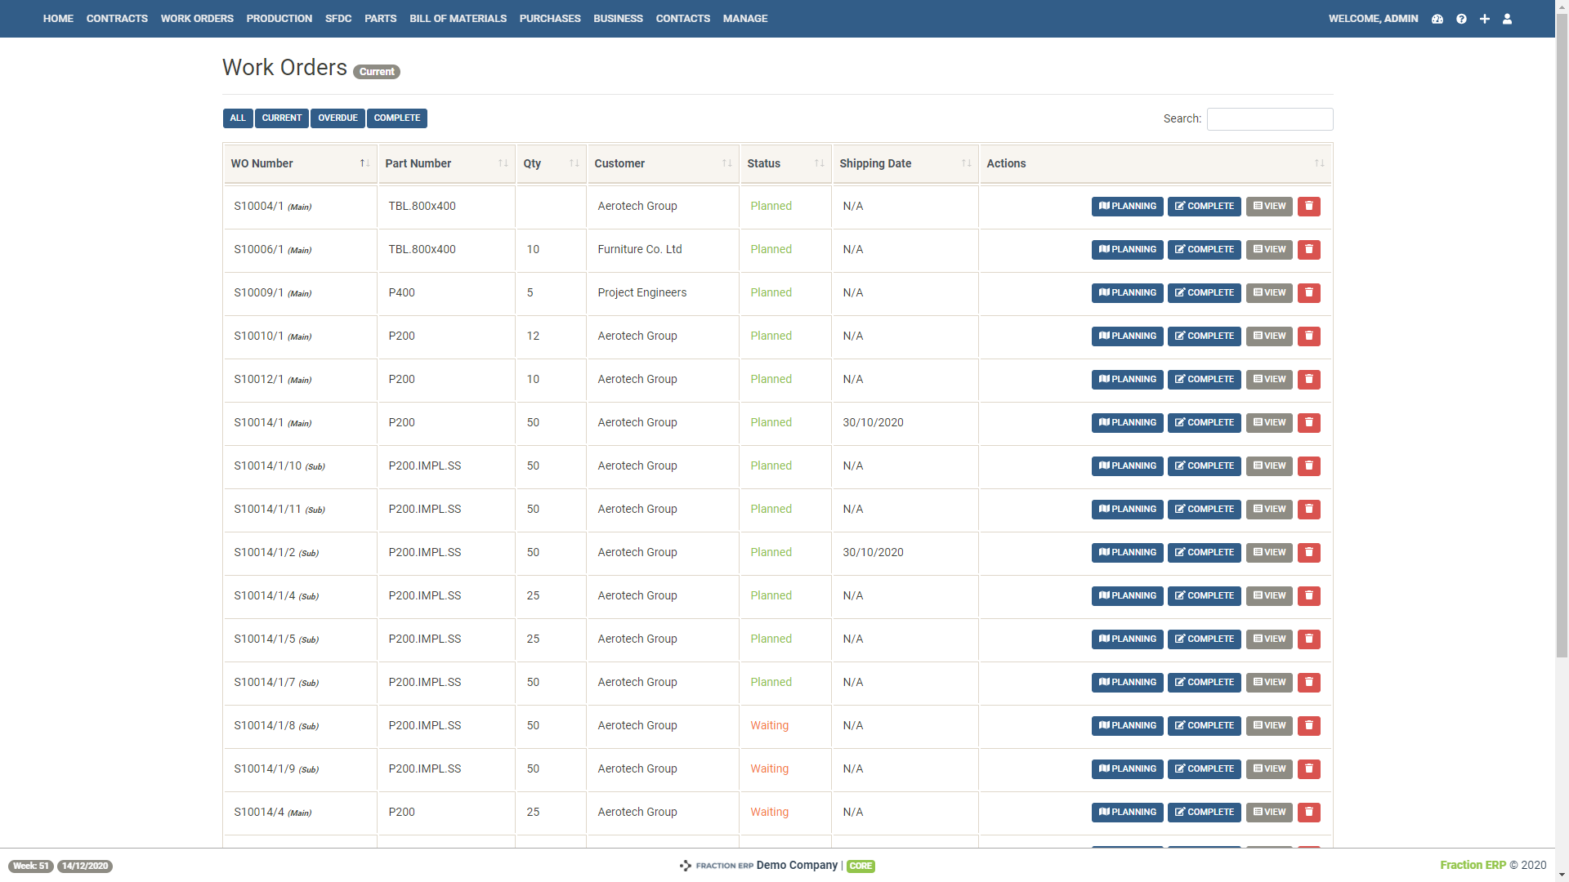Delete work order S10004/1 via trash icon

[x=1309, y=207]
